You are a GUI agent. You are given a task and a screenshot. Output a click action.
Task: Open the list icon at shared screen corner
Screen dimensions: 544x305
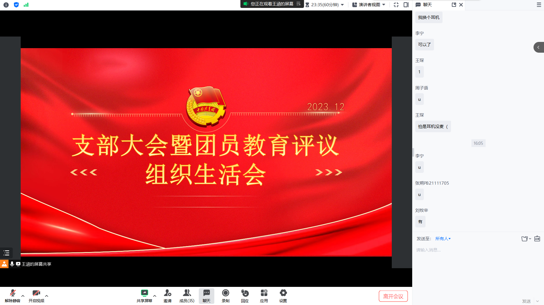(x=6, y=253)
